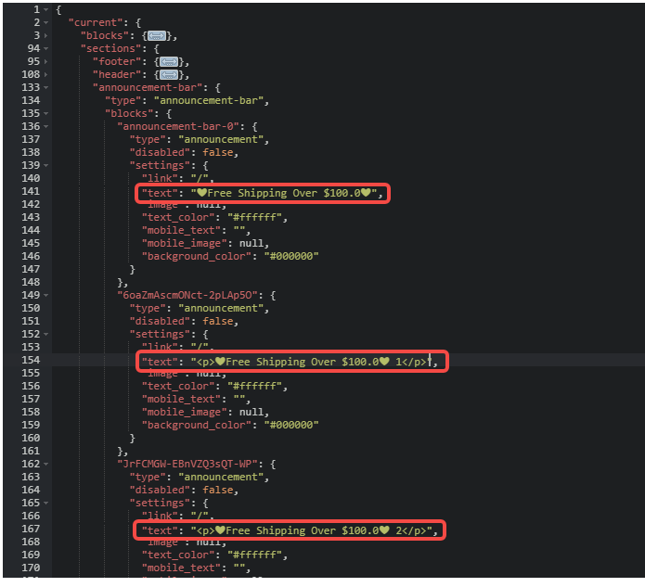Expand the folded "header" arrow on line 108
645x587 pixels.
point(45,74)
